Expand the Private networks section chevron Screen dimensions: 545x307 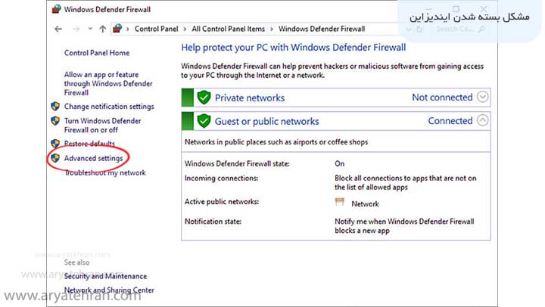[484, 98]
